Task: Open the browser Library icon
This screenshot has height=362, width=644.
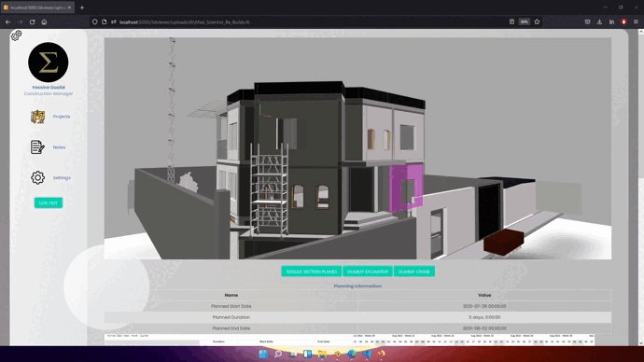Action: pos(611,21)
